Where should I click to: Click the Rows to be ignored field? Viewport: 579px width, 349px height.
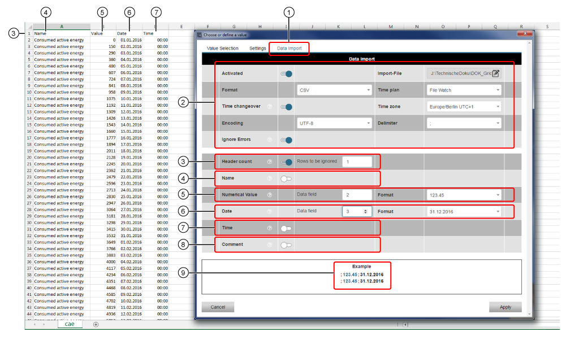pyautogui.click(x=357, y=162)
